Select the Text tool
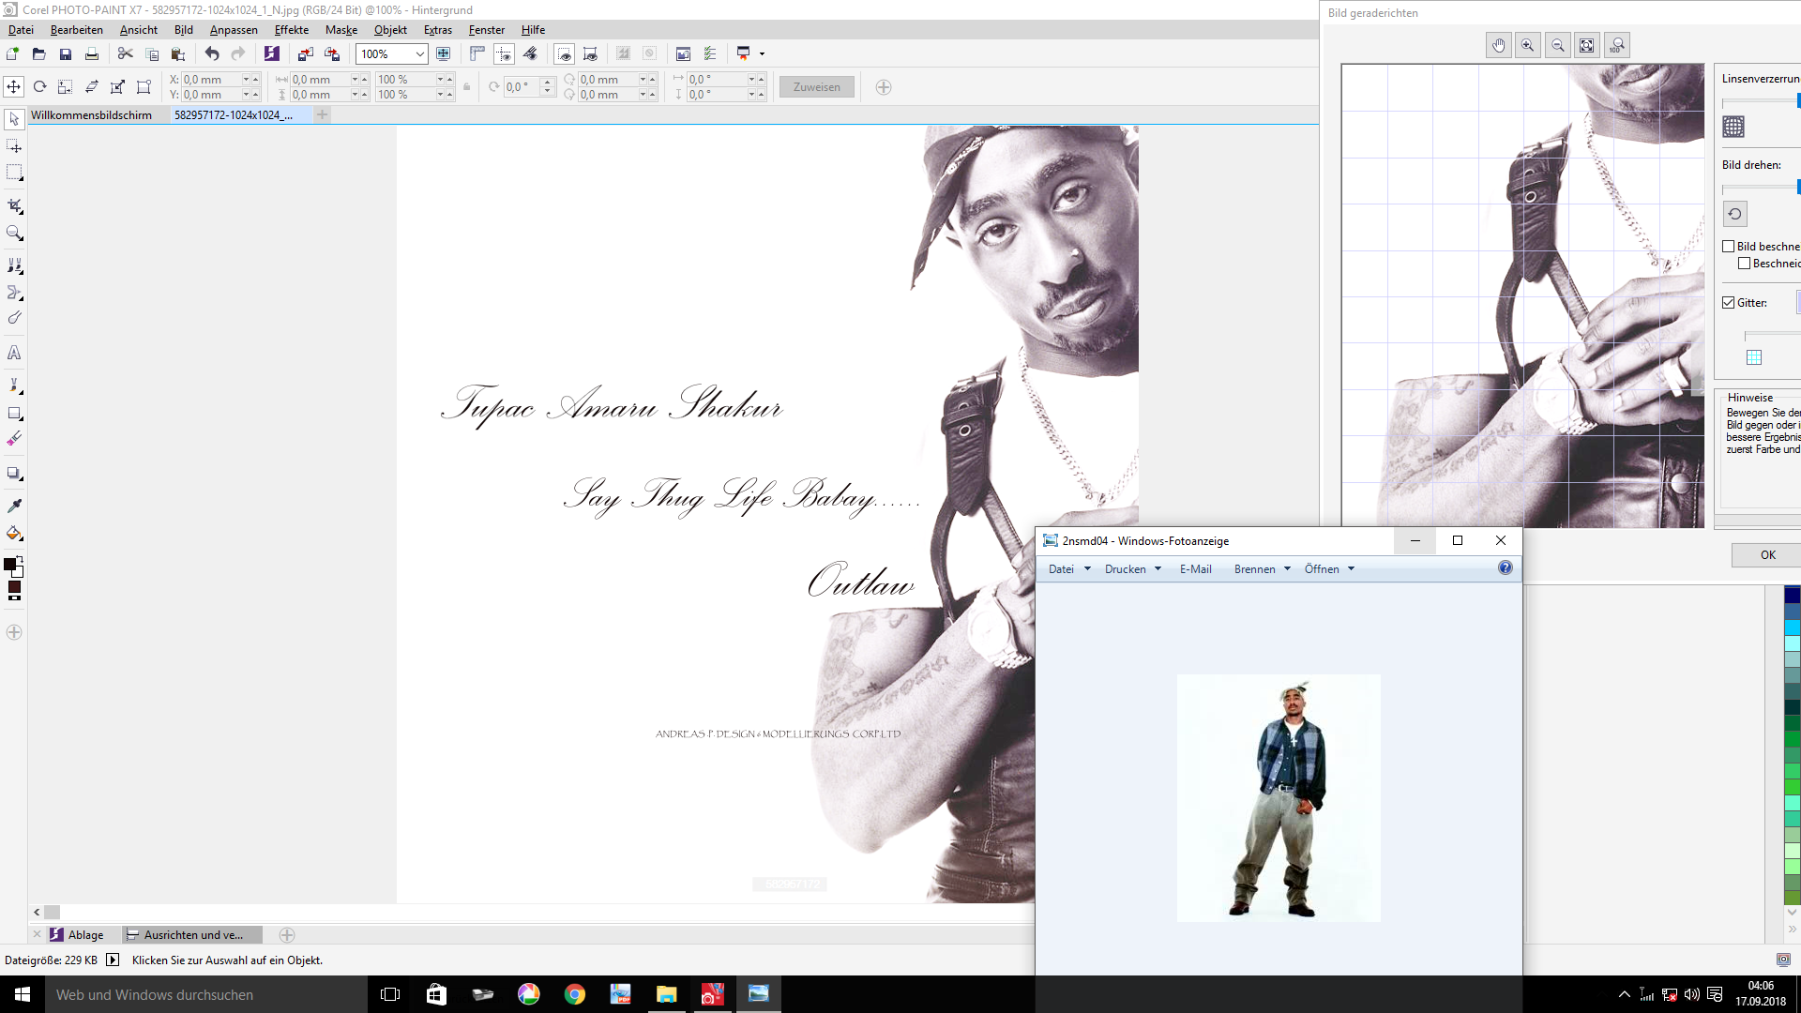Viewport: 1801px width, 1013px height. click(14, 353)
